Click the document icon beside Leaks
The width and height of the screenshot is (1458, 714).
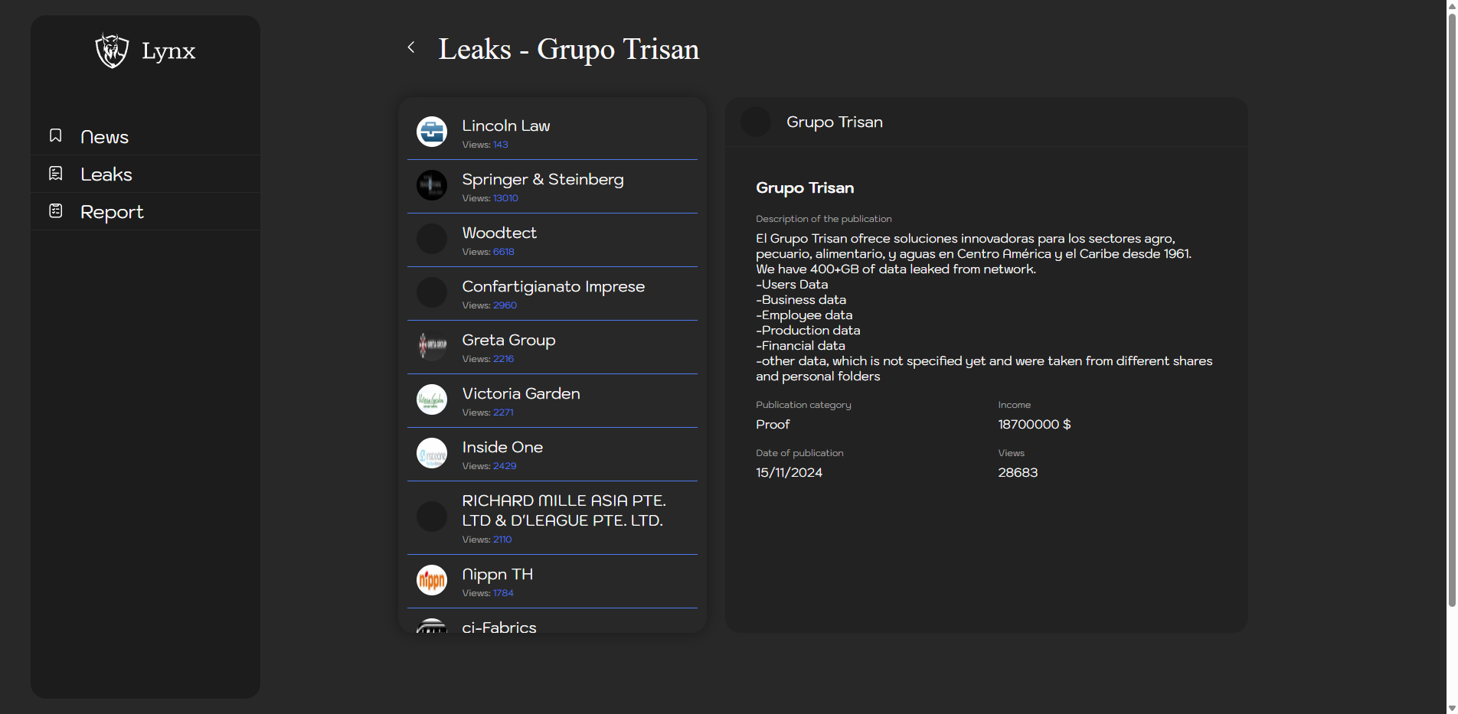pyautogui.click(x=56, y=174)
